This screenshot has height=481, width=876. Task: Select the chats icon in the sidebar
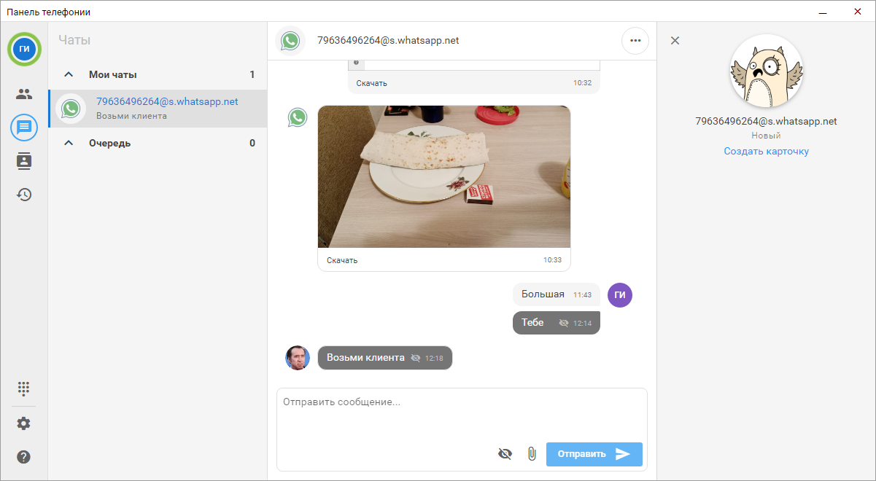click(x=23, y=127)
